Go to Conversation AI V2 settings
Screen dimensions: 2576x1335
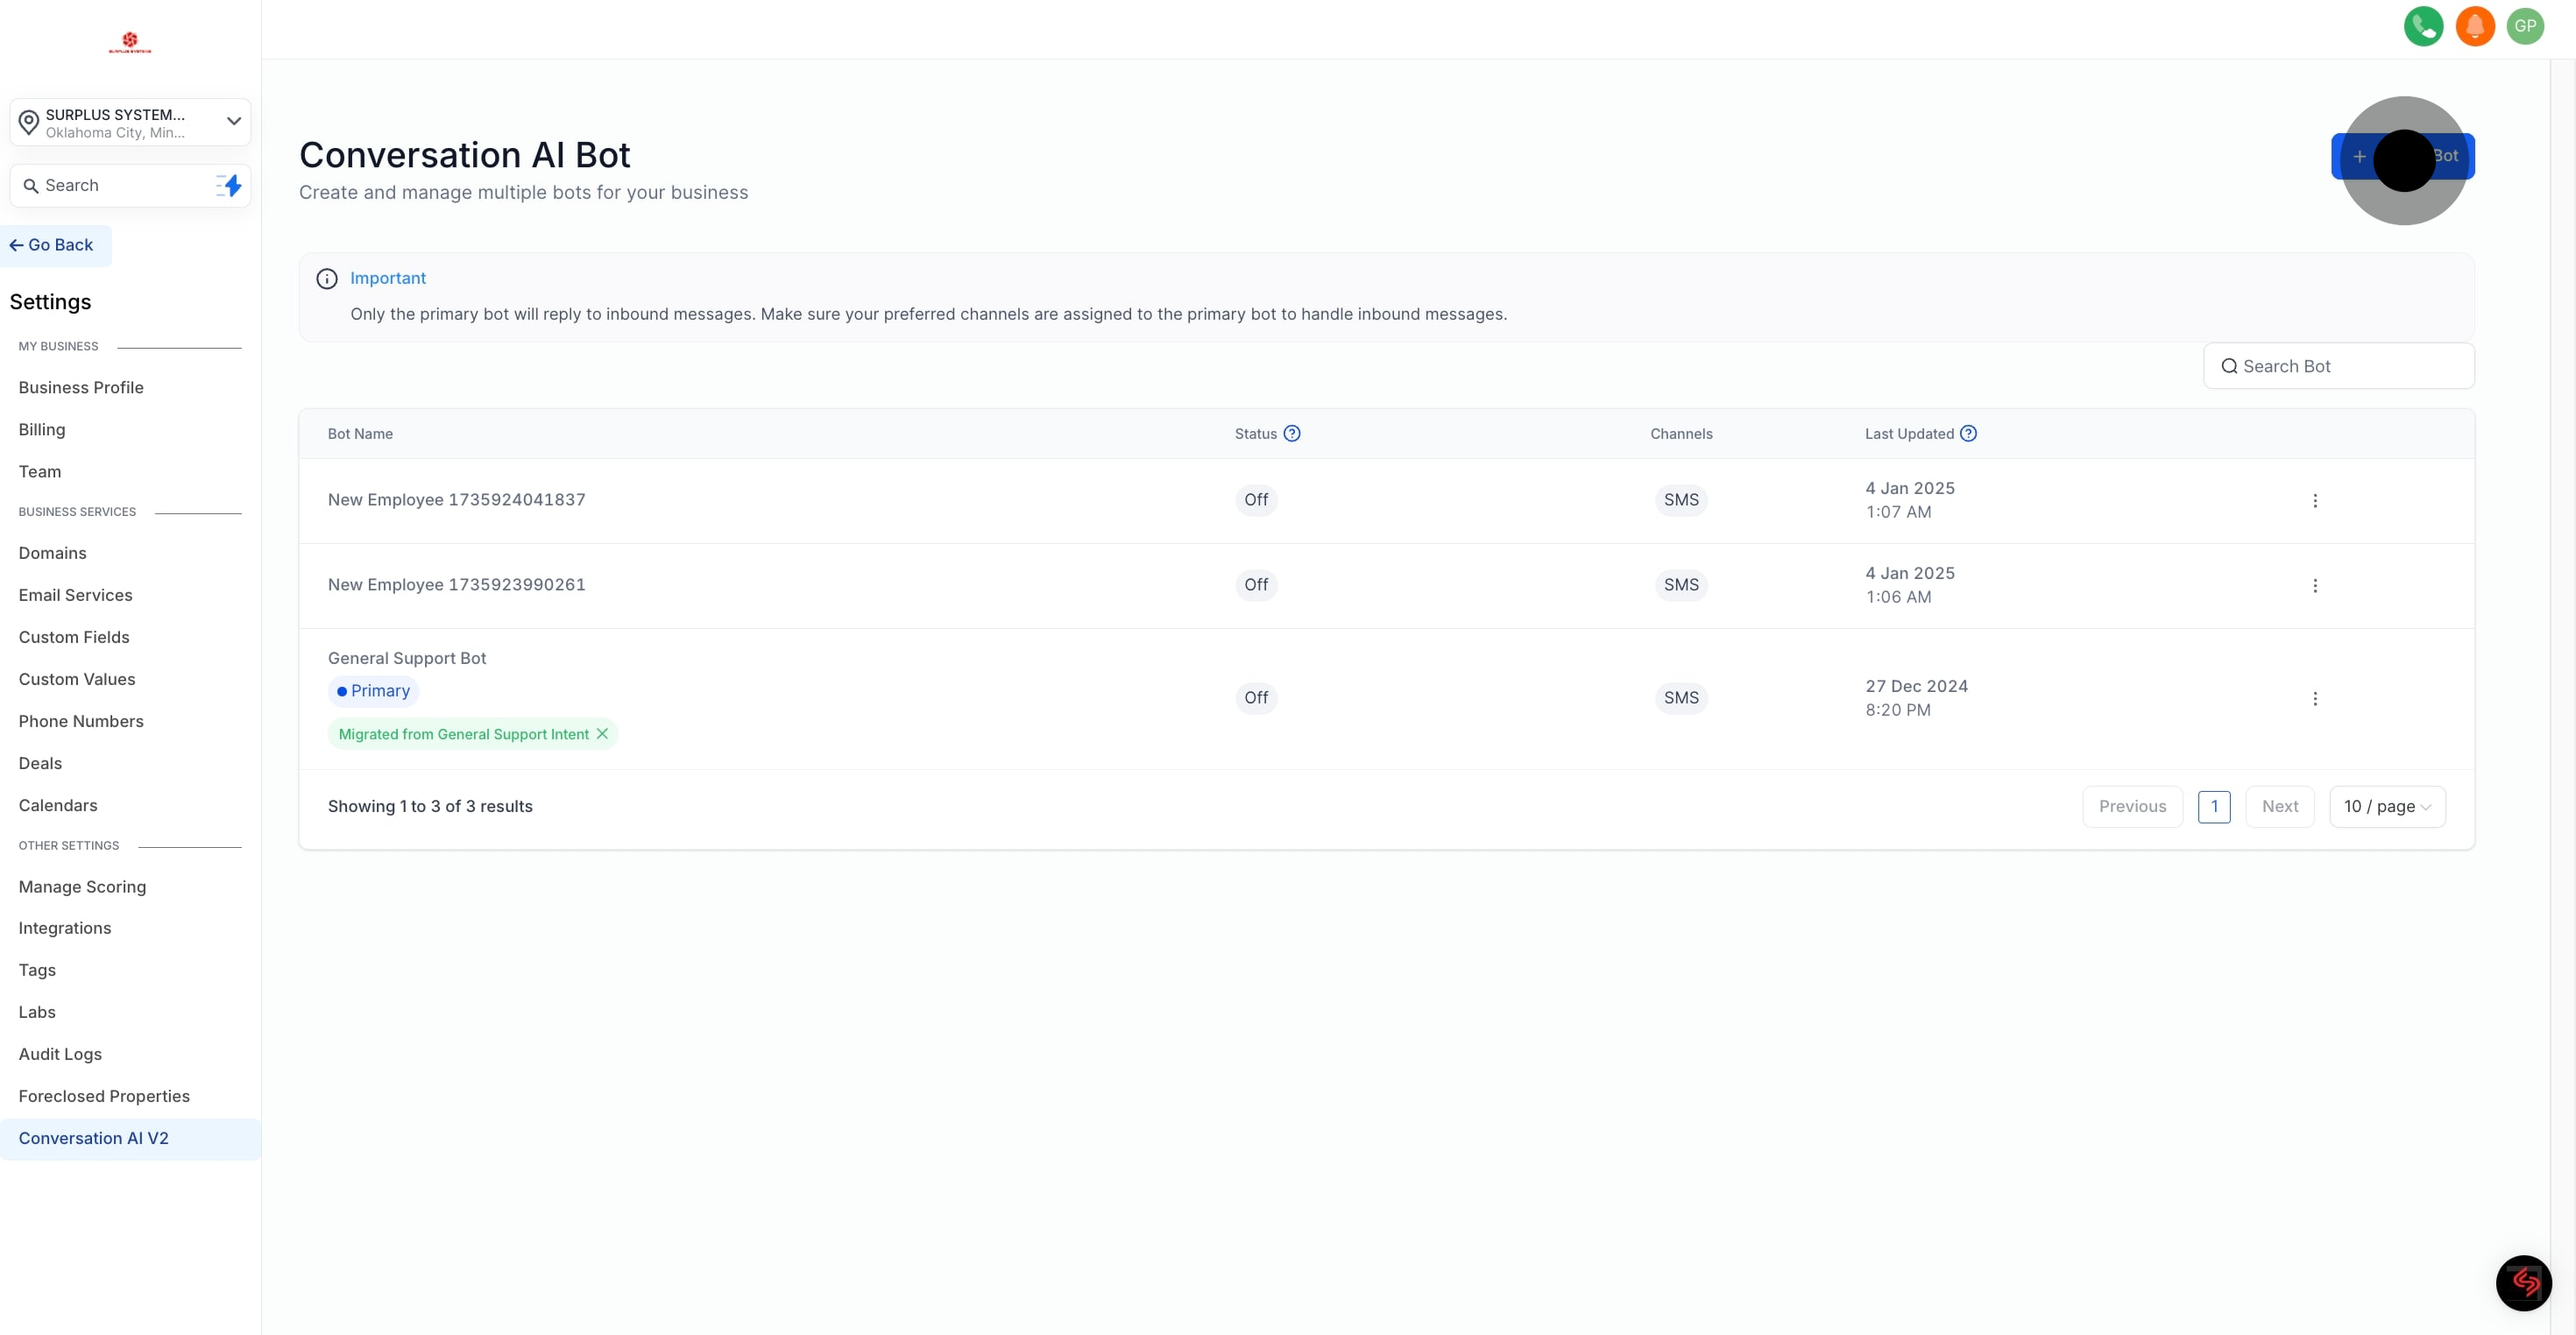coord(94,1138)
